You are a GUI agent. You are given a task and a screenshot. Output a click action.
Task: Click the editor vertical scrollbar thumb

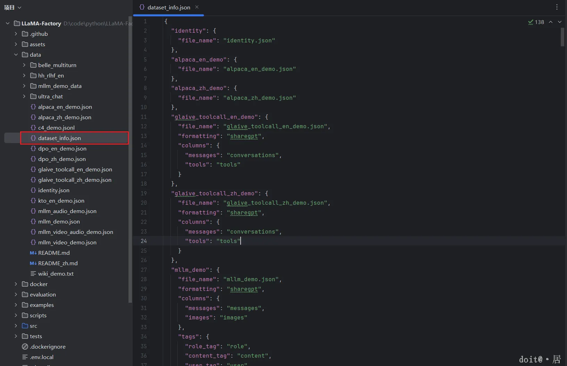point(562,37)
